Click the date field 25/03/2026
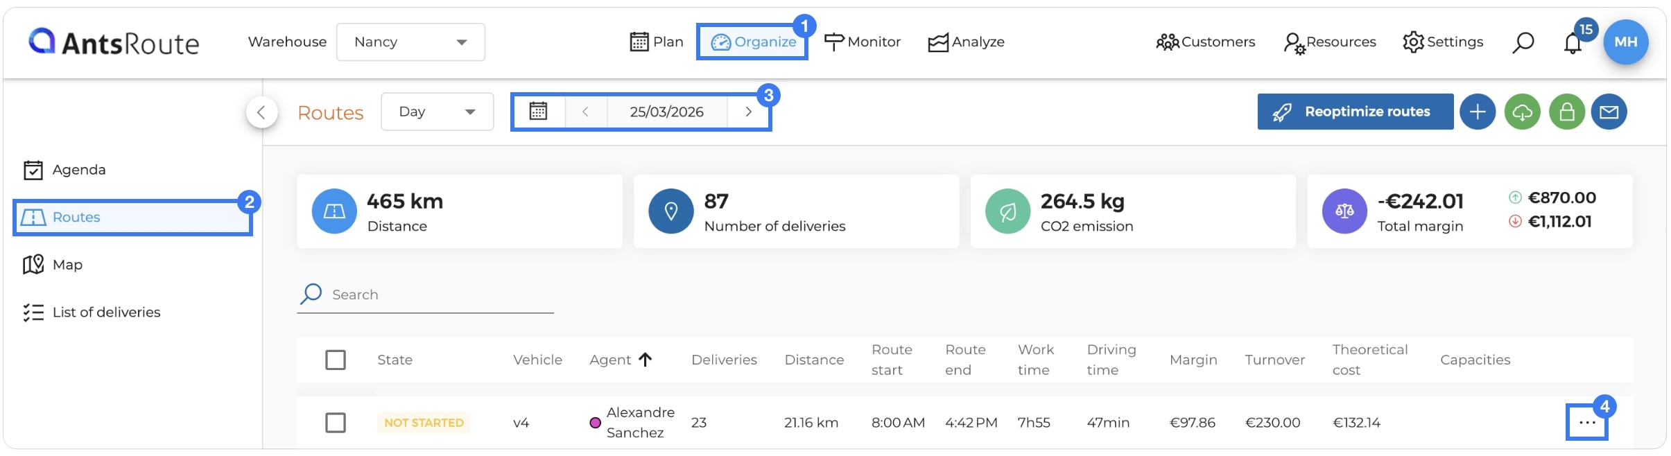Viewport: 1671px width, 456px height. pos(666,111)
